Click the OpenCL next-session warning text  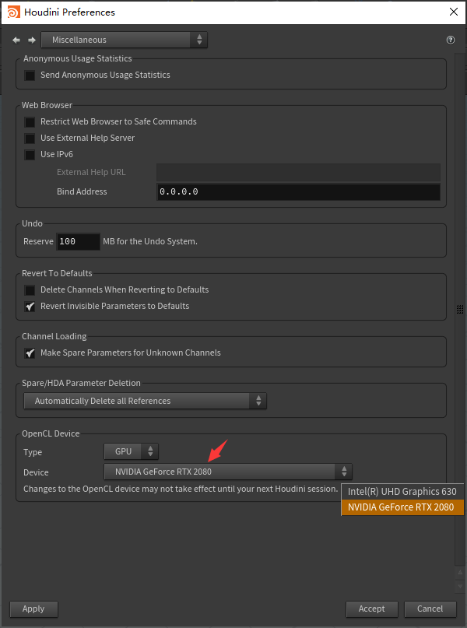point(181,489)
